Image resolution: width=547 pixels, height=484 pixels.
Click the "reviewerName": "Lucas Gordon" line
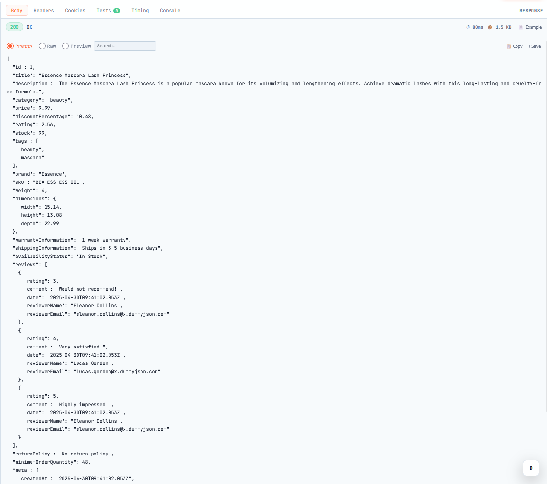69,363
